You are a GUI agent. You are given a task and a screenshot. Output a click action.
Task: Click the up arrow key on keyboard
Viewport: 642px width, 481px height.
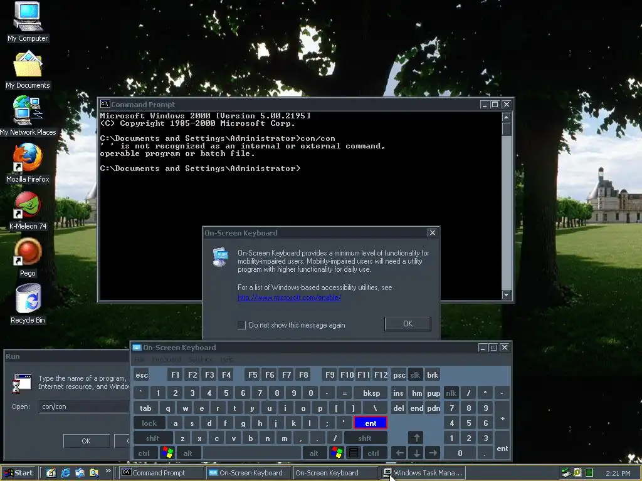(416, 438)
